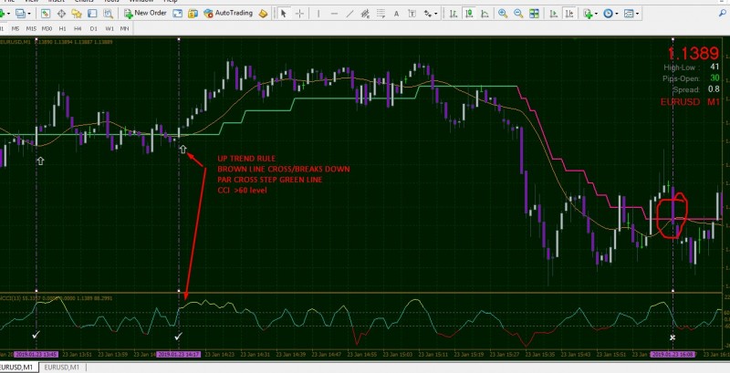Expand the Templates dropdown arrow

[x=637, y=14]
